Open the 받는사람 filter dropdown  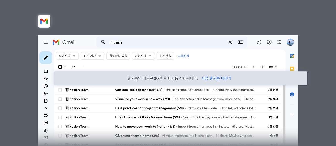coord(143,56)
